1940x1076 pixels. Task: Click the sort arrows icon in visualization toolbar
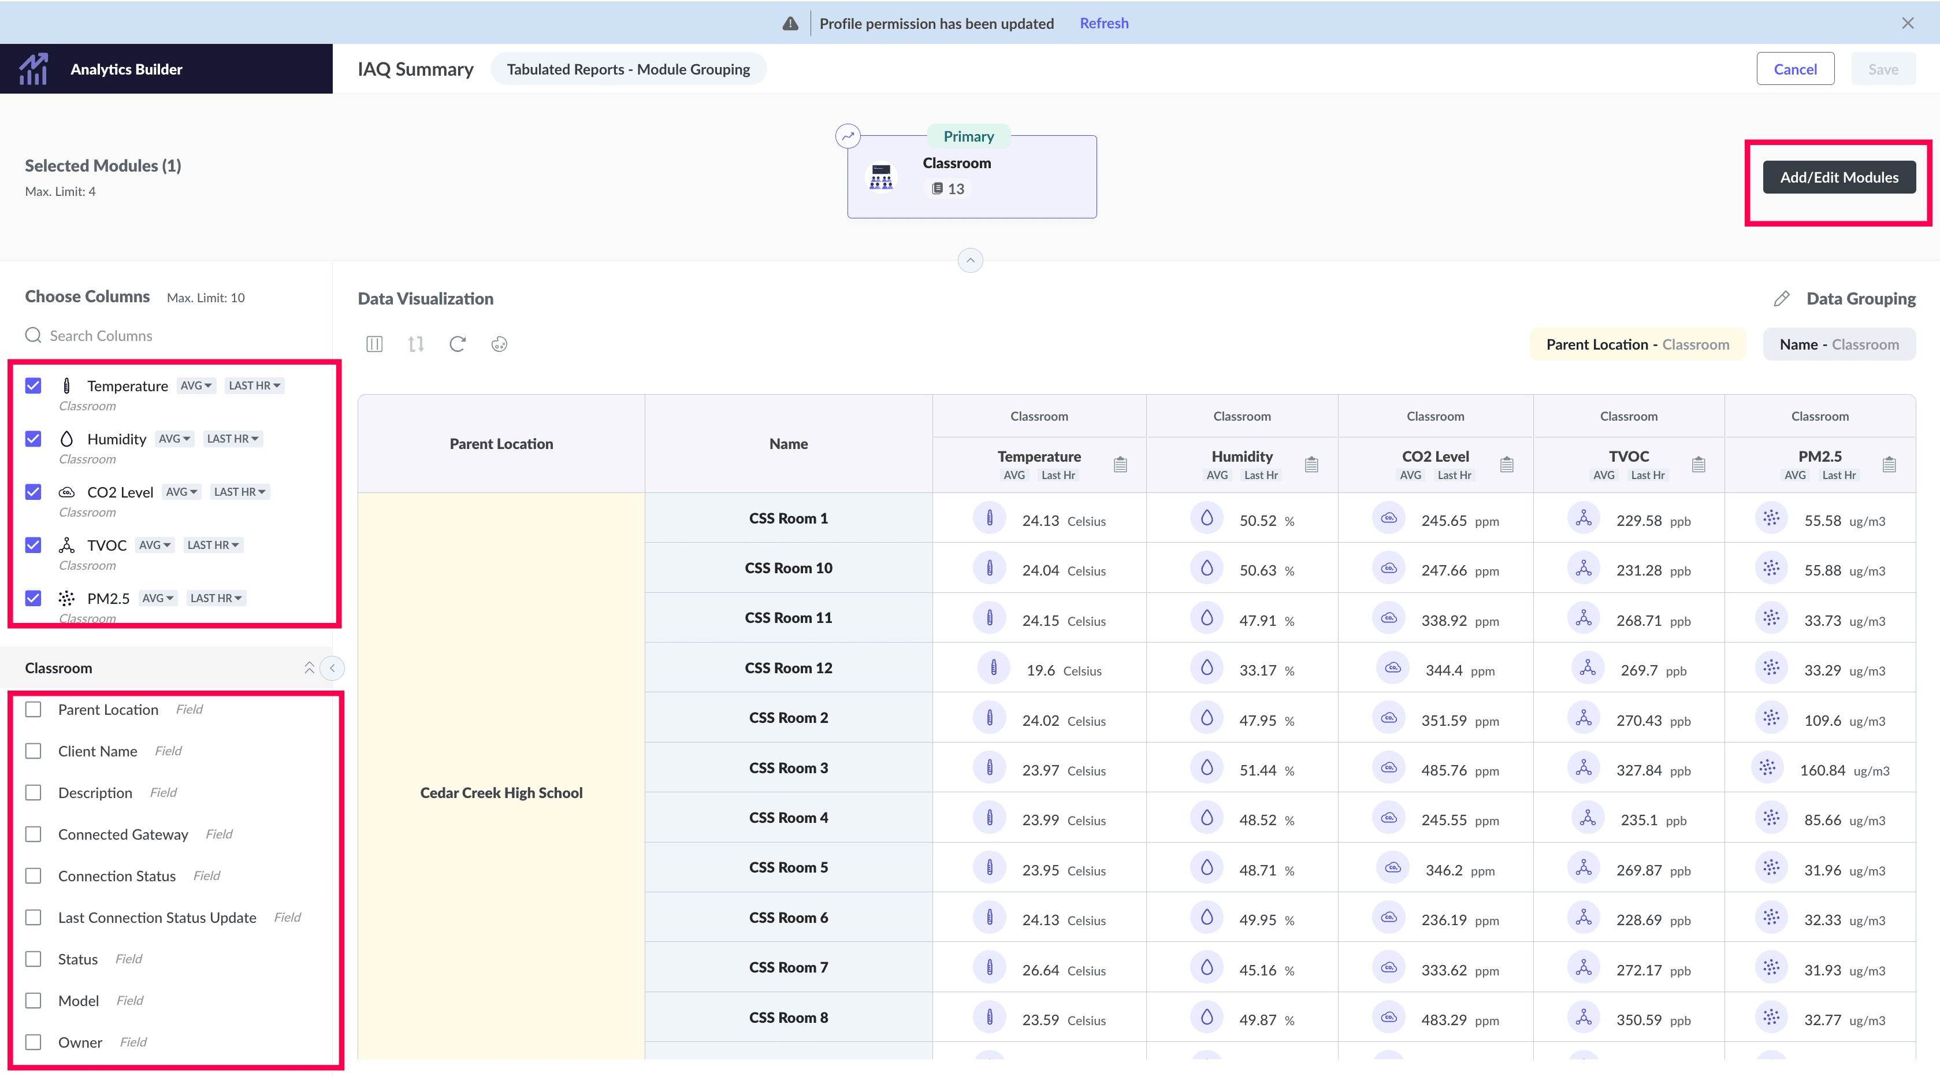(x=416, y=344)
